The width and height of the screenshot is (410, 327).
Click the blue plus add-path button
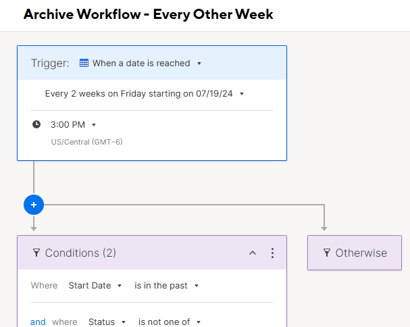[x=34, y=204]
